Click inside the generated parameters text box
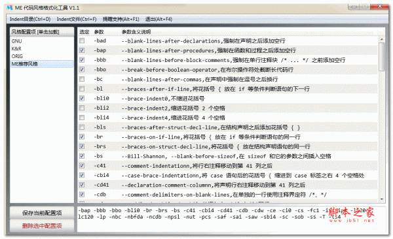Image resolution: width=393 pixels, height=239 pixels. 232,219
